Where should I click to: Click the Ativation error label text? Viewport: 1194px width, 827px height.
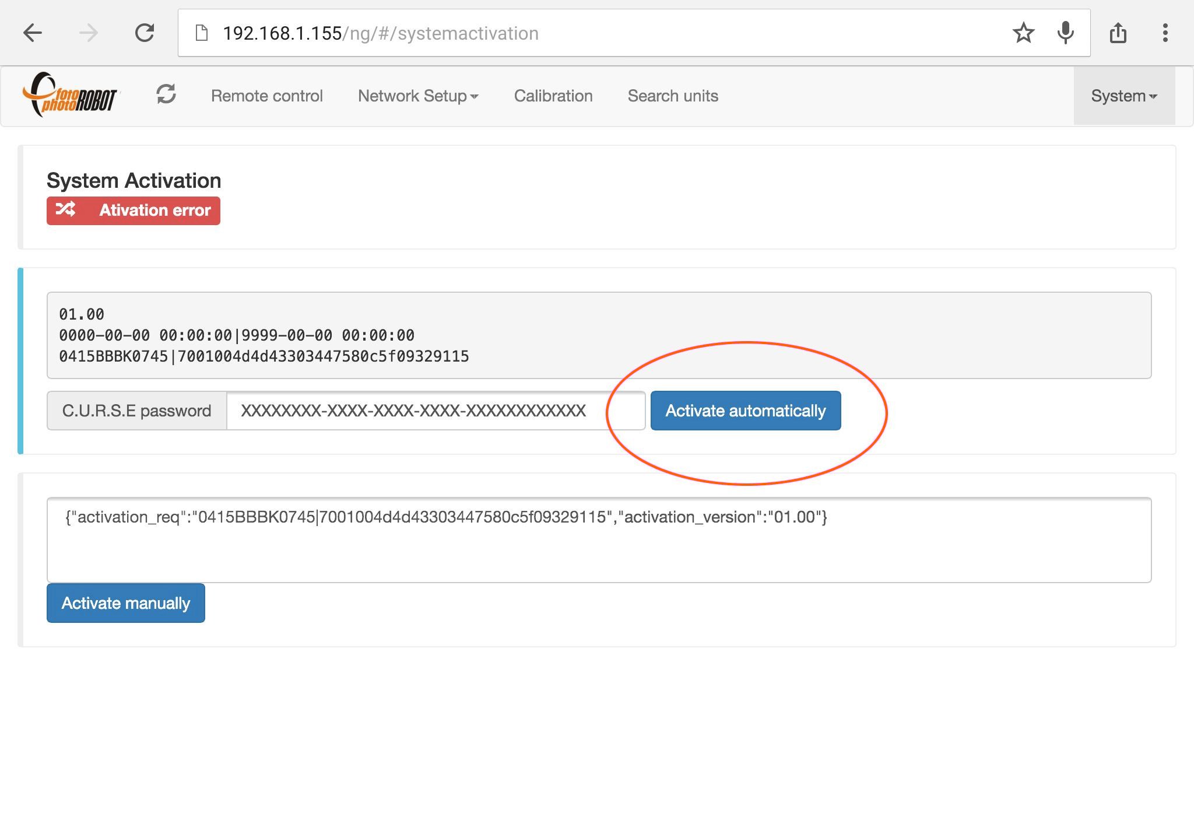point(154,210)
